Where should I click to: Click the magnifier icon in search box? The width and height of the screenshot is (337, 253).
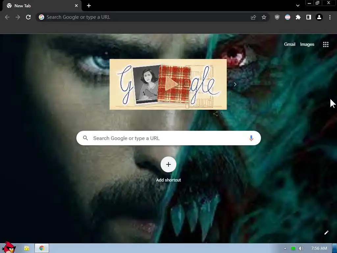(x=86, y=138)
